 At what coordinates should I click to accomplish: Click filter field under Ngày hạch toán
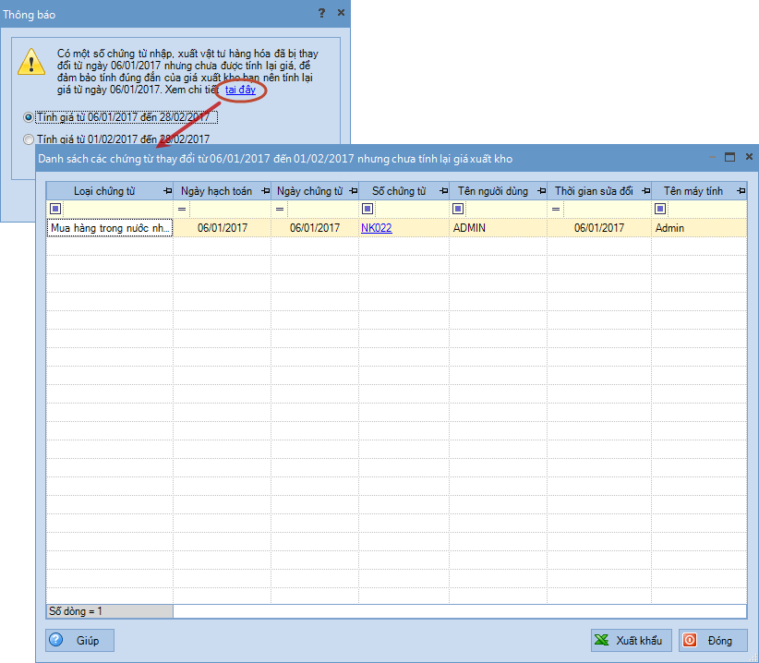(x=230, y=209)
